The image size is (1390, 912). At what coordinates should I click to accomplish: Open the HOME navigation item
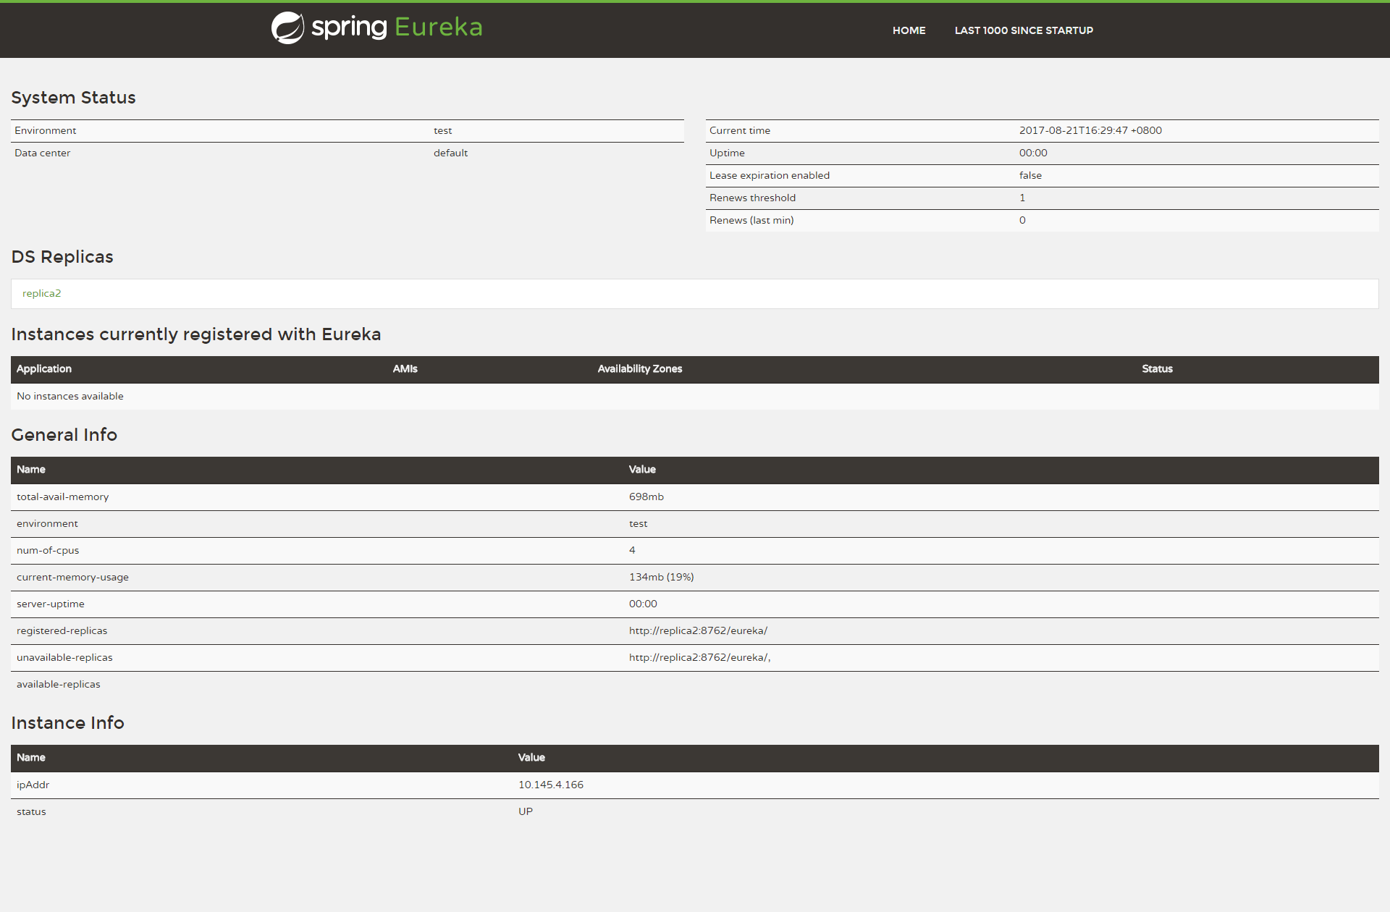(x=909, y=30)
